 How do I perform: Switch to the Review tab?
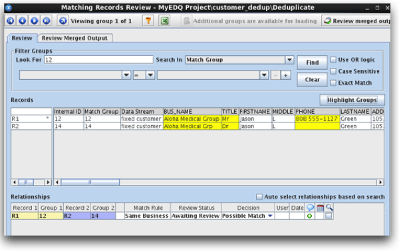(22, 38)
